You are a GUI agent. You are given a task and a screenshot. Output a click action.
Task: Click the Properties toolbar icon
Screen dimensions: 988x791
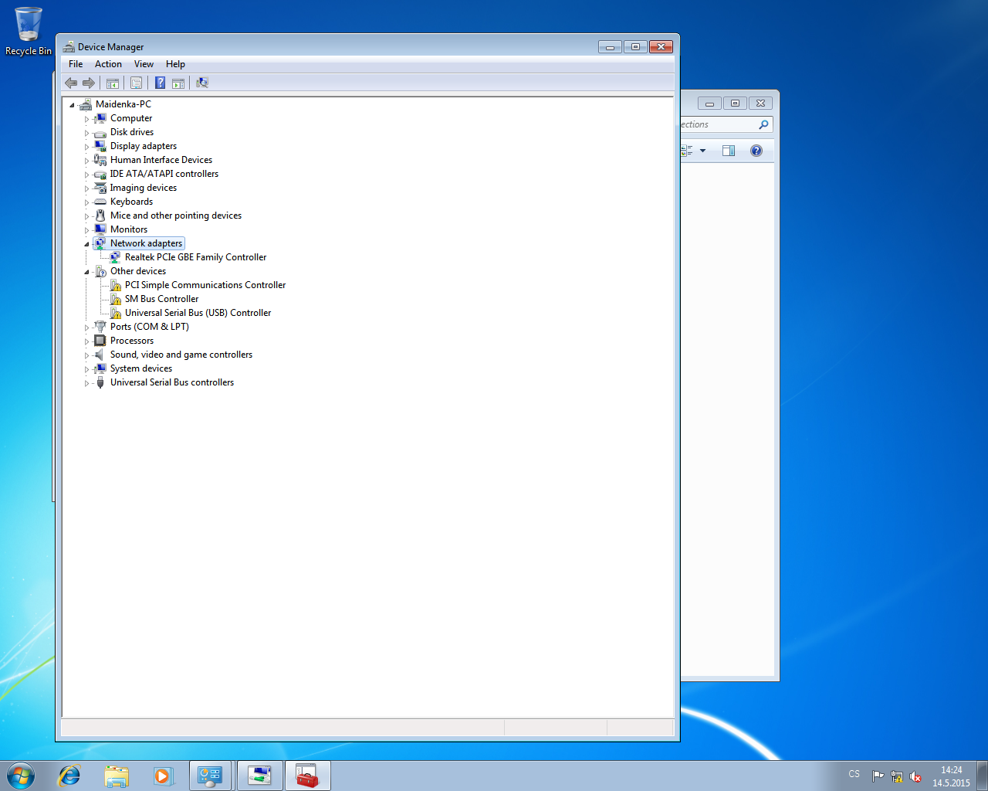pyautogui.click(x=136, y=83)
